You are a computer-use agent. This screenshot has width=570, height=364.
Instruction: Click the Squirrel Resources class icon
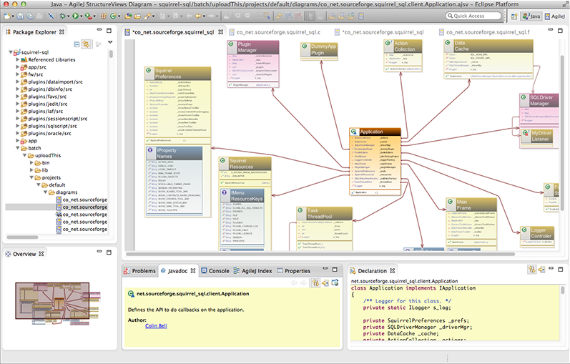222,160
